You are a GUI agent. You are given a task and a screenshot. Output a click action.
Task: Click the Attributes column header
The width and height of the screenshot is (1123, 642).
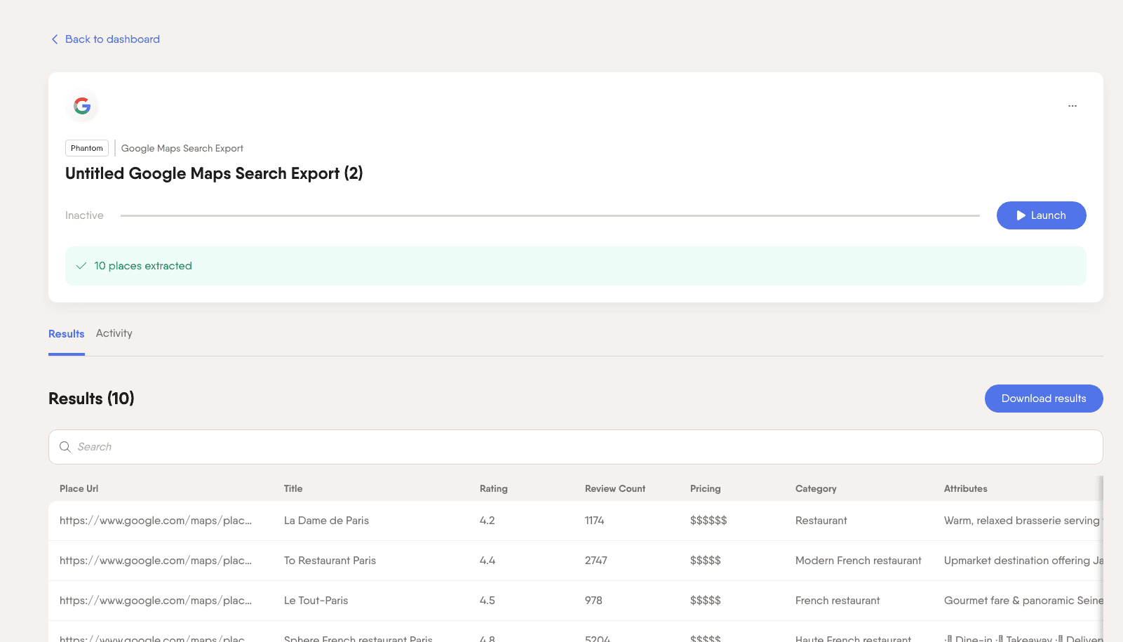(966, 488)
